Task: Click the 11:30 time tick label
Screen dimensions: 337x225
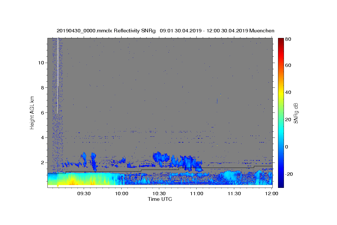Action: click(x=234, y=193)
